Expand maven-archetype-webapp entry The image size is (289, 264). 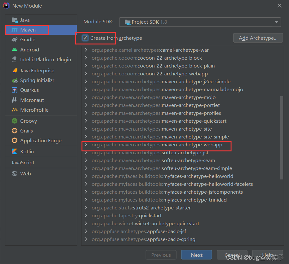(x=86, y=145)
